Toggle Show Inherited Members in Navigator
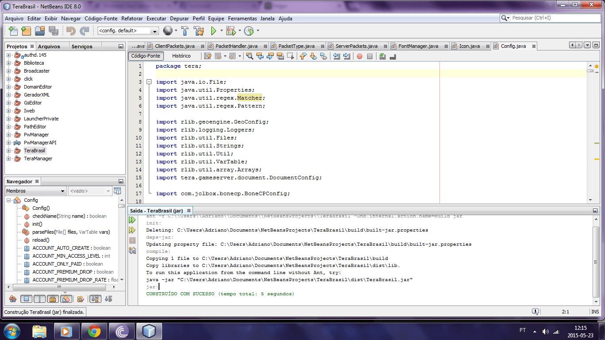 (13, 299)
